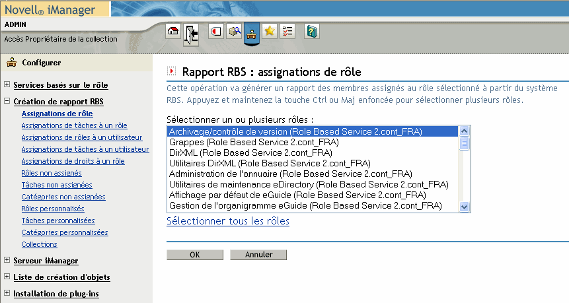The height and width of the screenshot is (303, 569).
Task: Open Services basés sur le rôle heading
Action: (61, 85)
